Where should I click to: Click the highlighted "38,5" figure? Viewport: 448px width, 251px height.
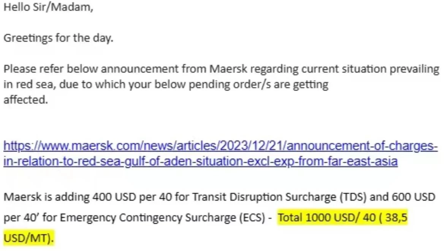(x=396, y=218)
